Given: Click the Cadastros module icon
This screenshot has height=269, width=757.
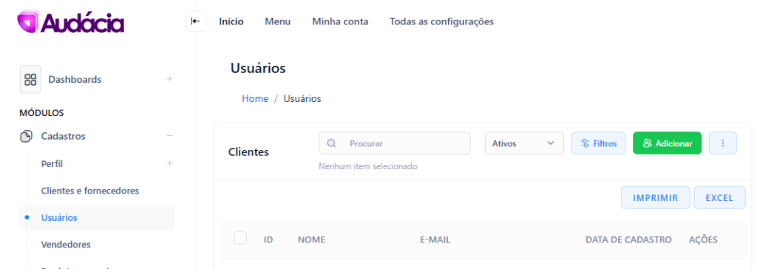Looking at the screenshot, I should click(26, 136).
